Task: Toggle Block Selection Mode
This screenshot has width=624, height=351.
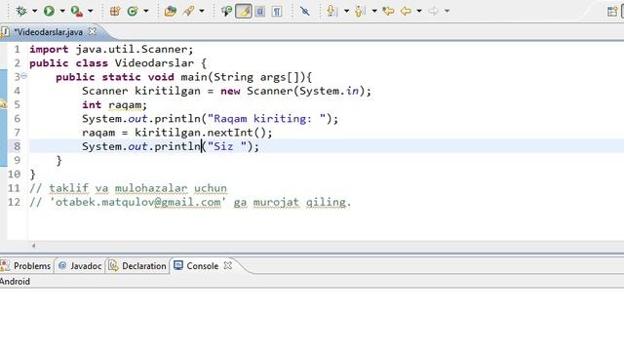Action: (x=260, y=12)
